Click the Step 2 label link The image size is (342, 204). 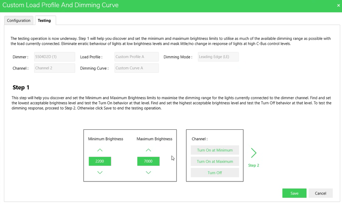coord(254,165)
